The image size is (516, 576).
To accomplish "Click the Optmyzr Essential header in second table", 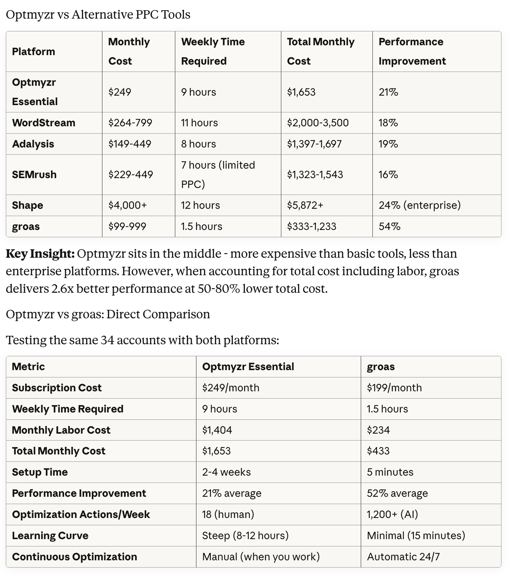I will coord(248,366).
